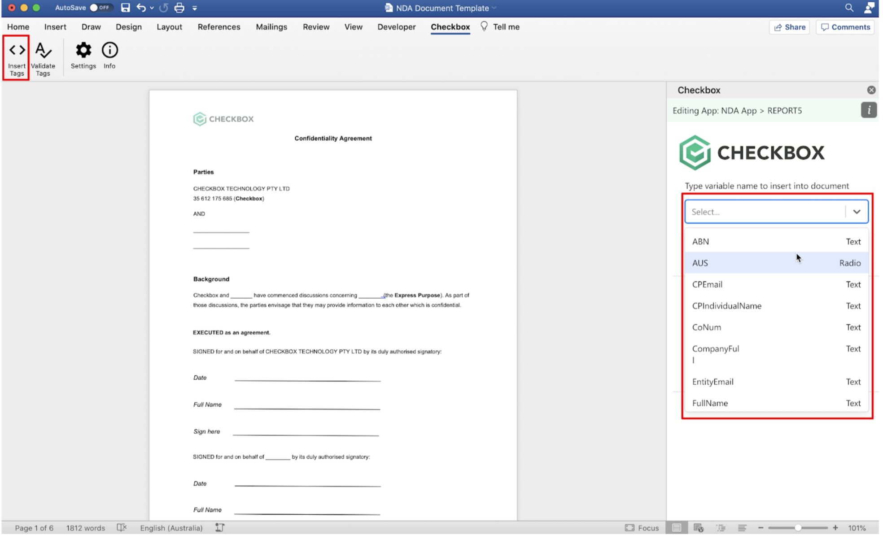Switch to Draft view icon

(x=742, y=528)
